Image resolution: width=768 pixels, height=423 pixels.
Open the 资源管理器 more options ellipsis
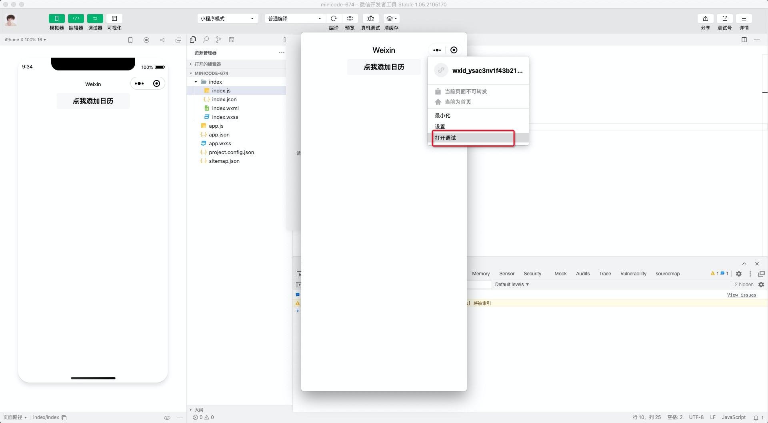[x=282, y=52]
